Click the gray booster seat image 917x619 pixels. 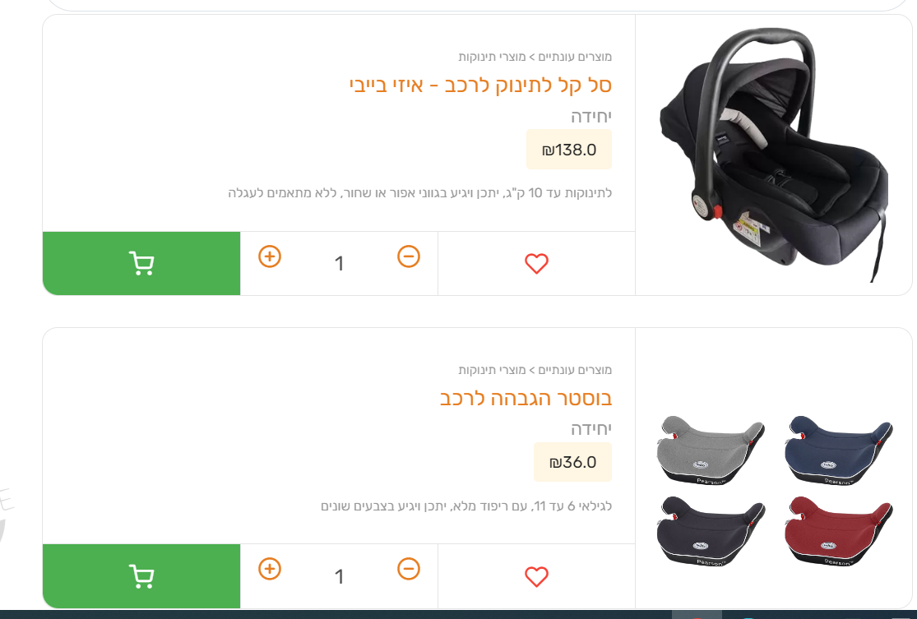click(x=711, y=450)
